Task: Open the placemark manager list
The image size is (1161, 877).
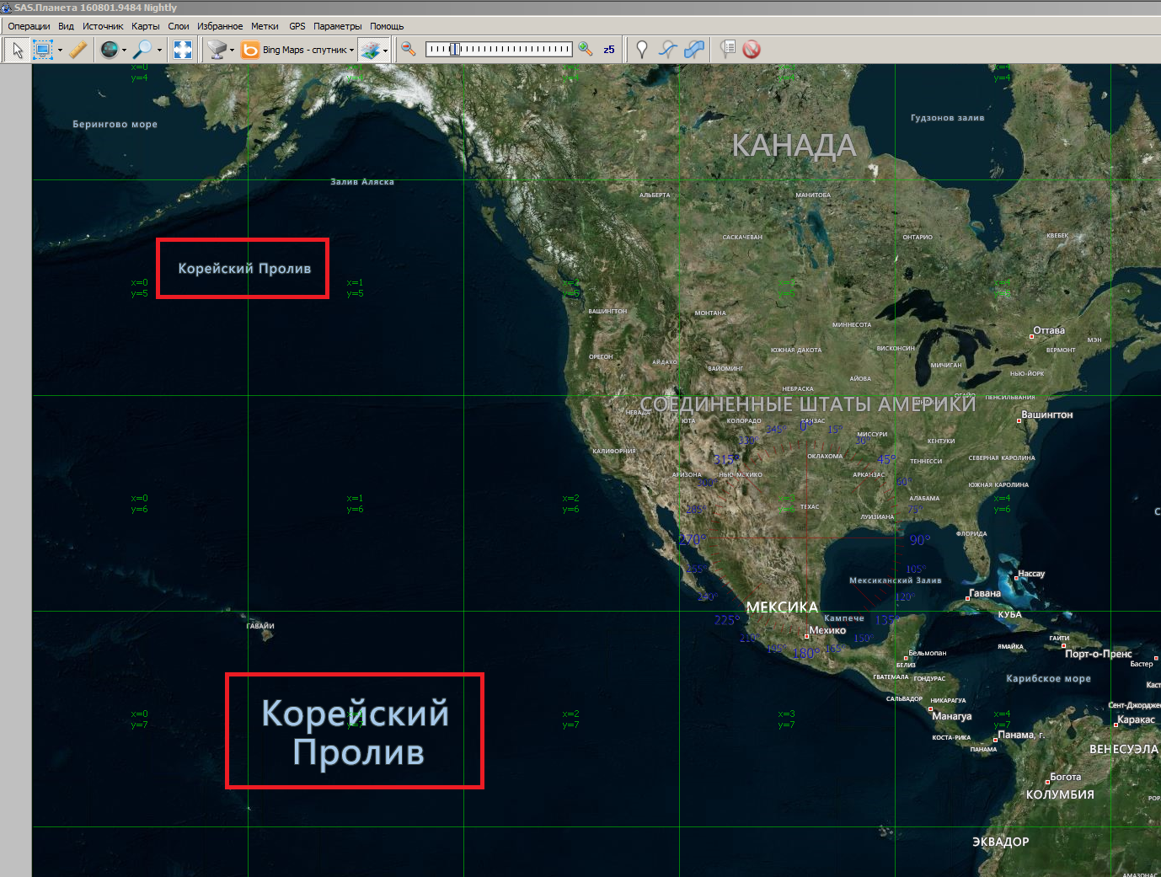Action: coord(729,50)
